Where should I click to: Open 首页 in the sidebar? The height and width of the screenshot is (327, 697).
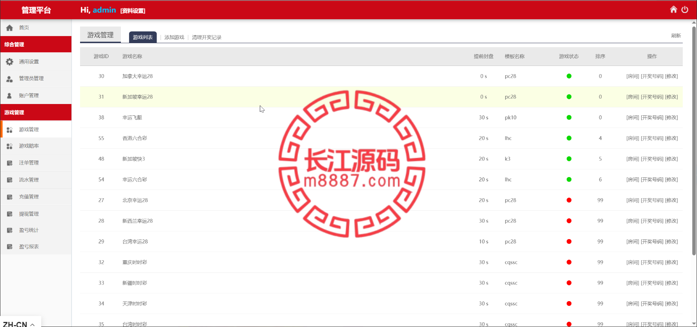coord(36,28)
